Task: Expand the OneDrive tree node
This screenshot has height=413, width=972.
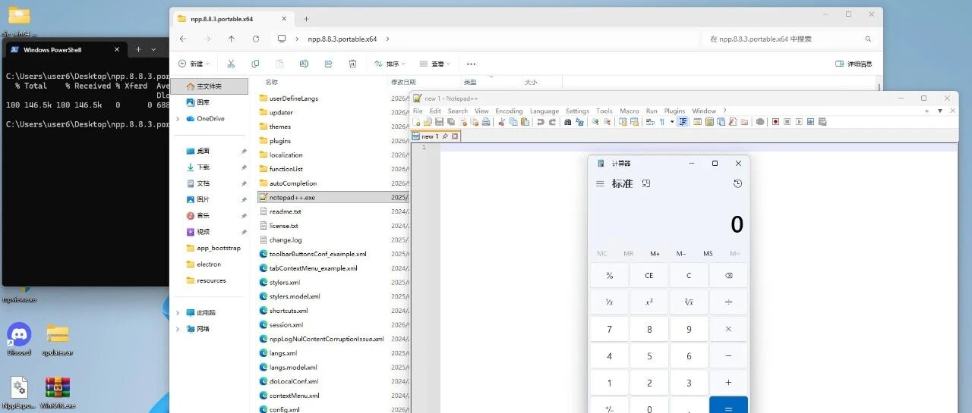Action: (178, 119)
